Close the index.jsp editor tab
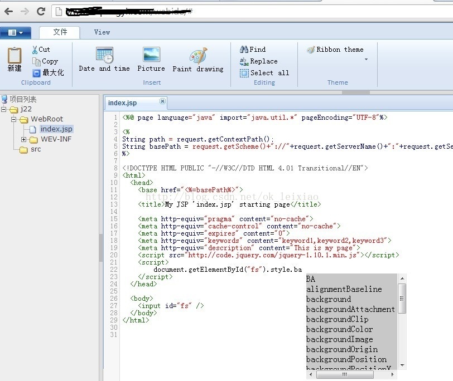This screenshot has height=381, width=453. [163, 101]
